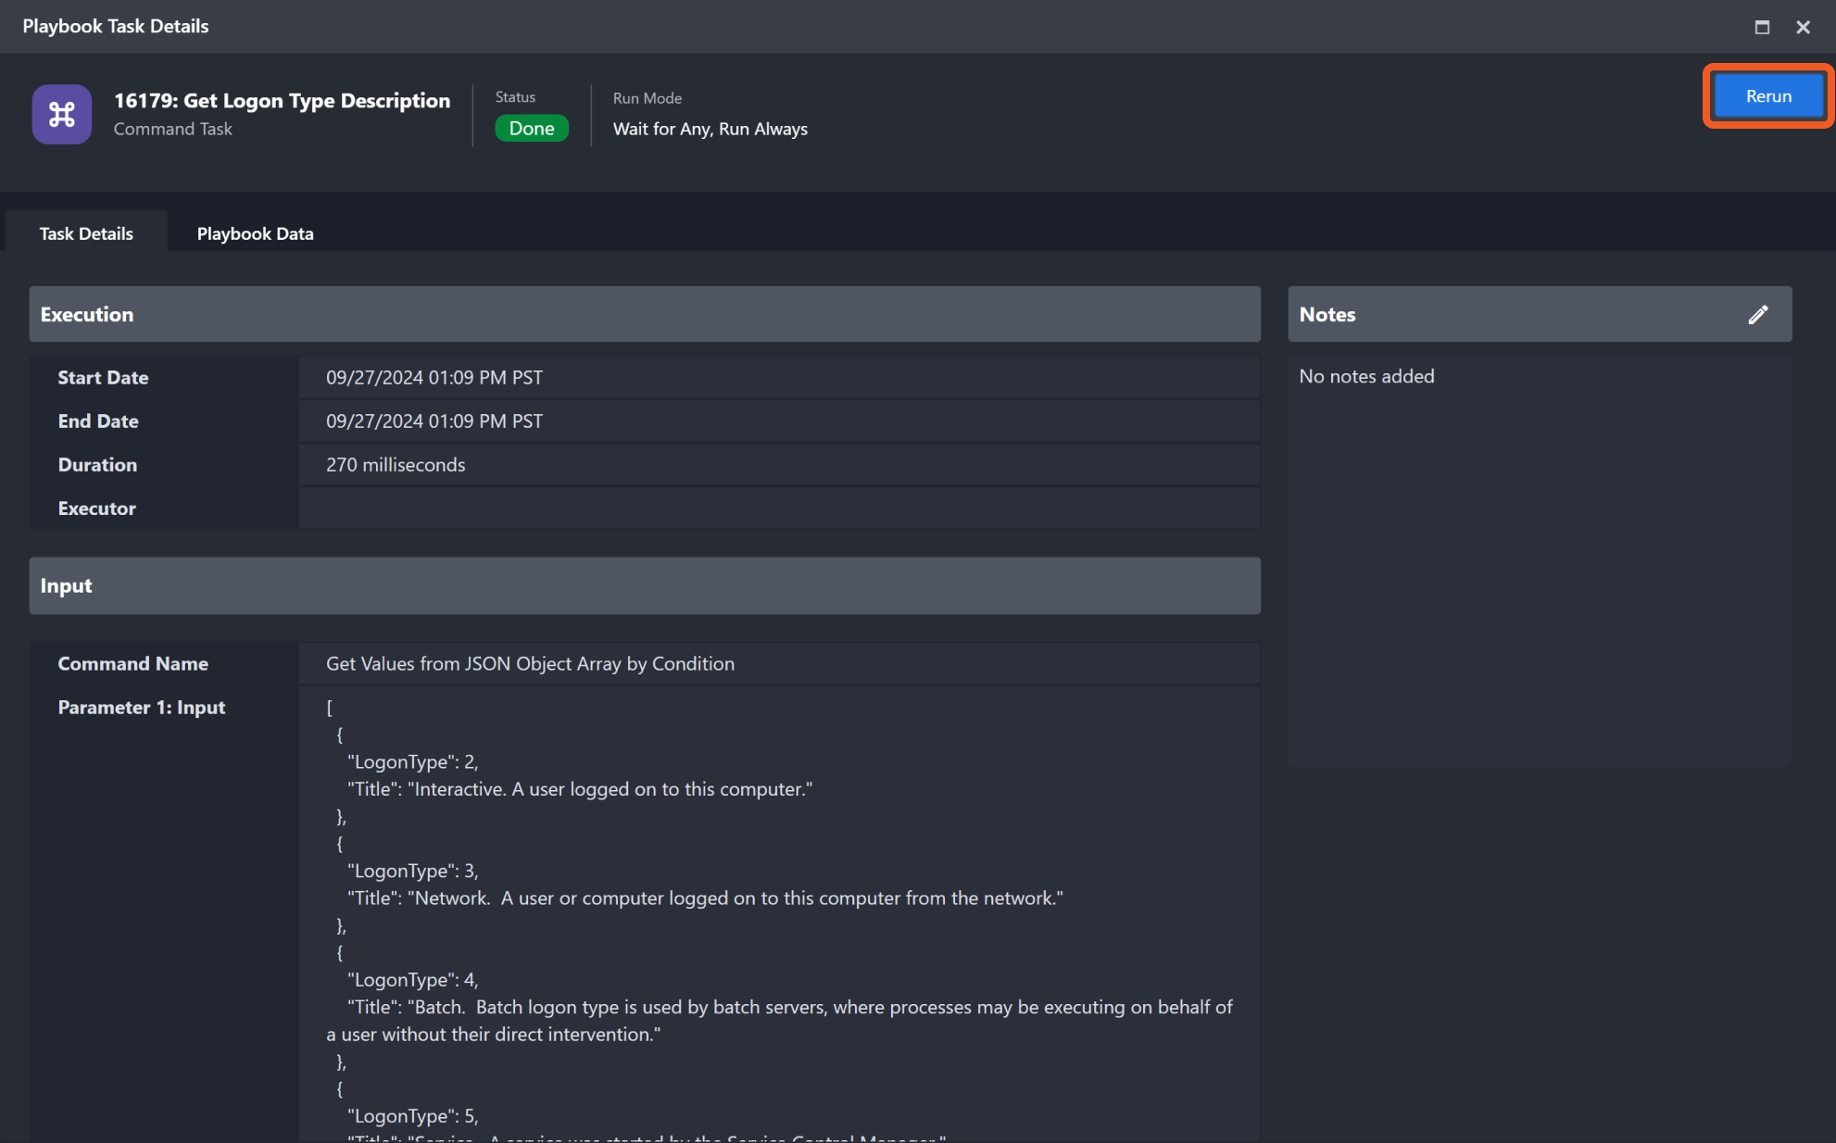Select the Task Details tab
The height and width of the screenshot is (1143, 1836).
click(86, 233)
